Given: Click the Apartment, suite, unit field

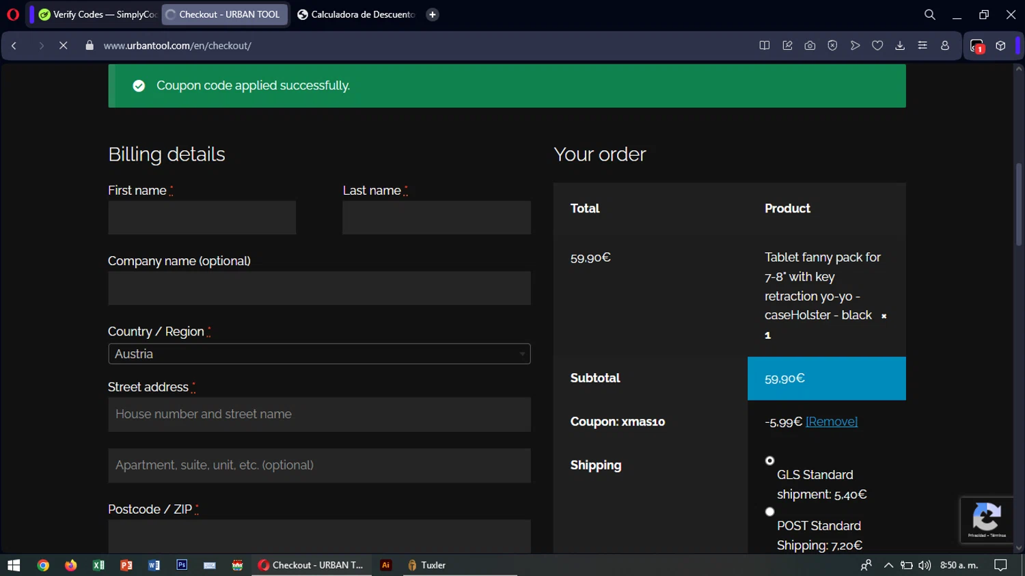Looking at the screenshot, I should tap(319, 465).
